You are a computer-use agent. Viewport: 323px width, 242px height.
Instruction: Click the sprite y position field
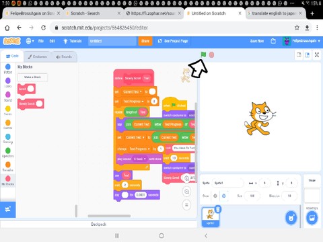[x=291, y=183]
